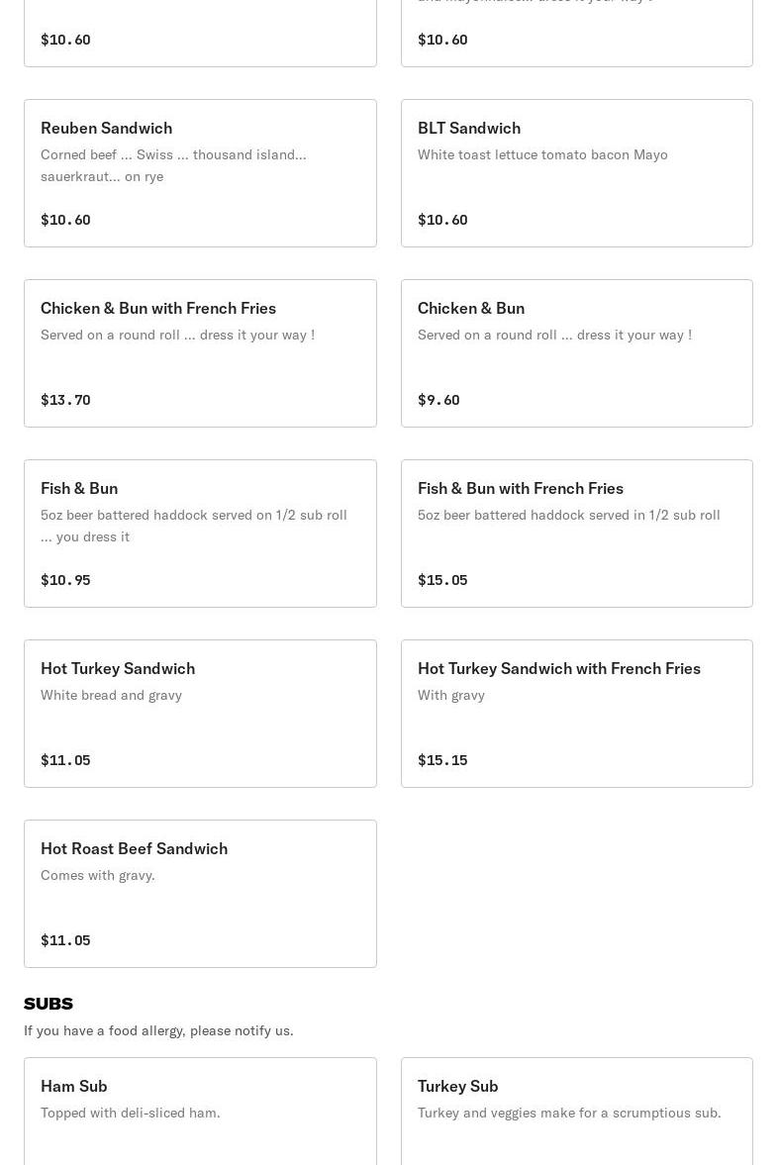Click the $9.60 price label
Screen dimensions: 777x1165
[438, 400]
